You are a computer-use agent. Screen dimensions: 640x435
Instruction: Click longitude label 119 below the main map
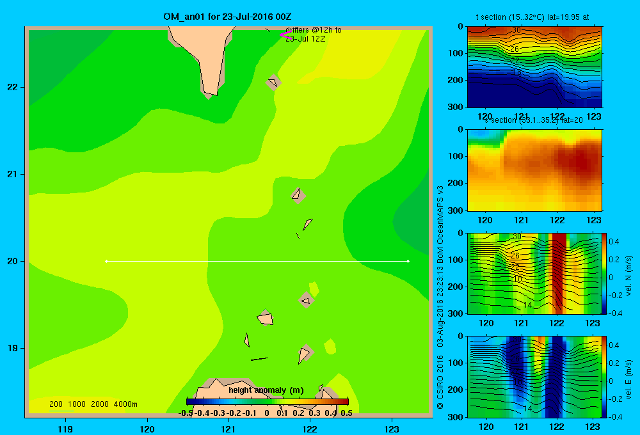(65, 429)
